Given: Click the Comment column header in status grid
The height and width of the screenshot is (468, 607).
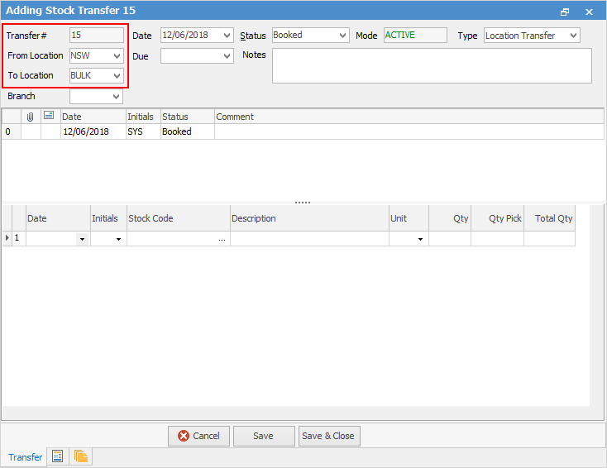Looking at the screenshot, I should click(409, 117).
